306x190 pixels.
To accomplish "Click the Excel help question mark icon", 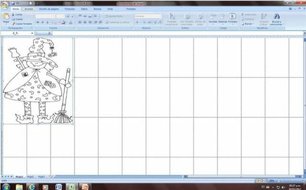I will tap(290, 9).
